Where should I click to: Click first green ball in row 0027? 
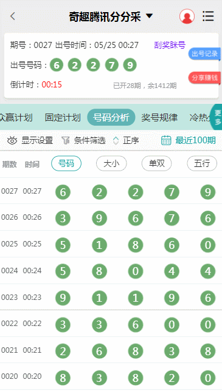tap(63, 192)
